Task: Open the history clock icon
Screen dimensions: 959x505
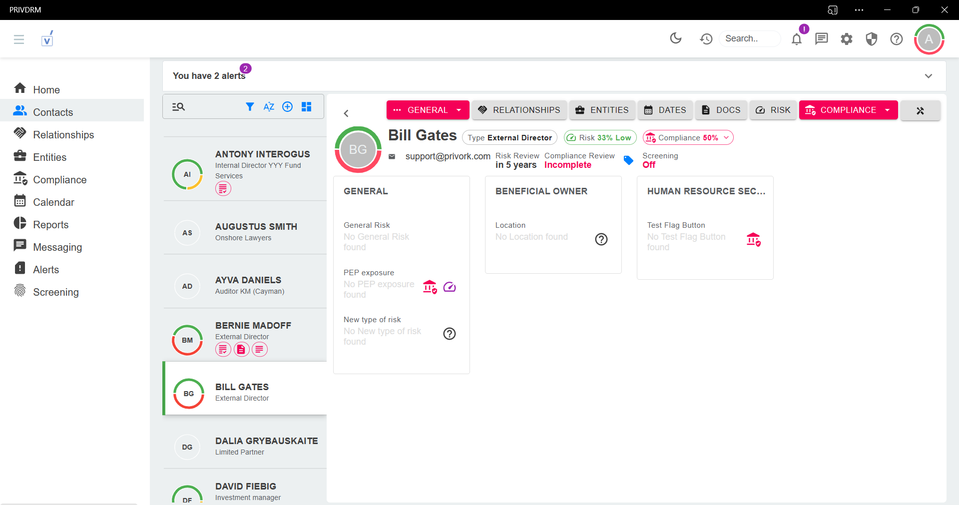Action: point(706,38)
